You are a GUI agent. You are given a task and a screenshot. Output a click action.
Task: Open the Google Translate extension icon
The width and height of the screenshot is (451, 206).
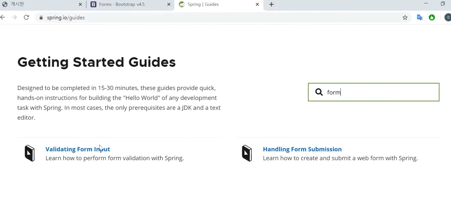click(x=420, y=17)
